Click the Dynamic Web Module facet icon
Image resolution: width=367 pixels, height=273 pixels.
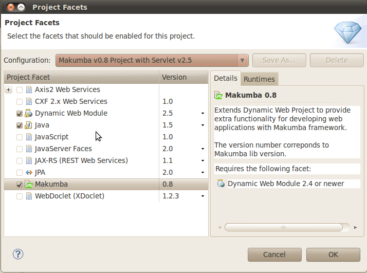tap(29, 113)
